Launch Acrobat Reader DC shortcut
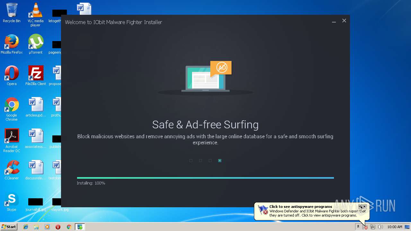Viewport: 411px width, 231px height. 12,141
